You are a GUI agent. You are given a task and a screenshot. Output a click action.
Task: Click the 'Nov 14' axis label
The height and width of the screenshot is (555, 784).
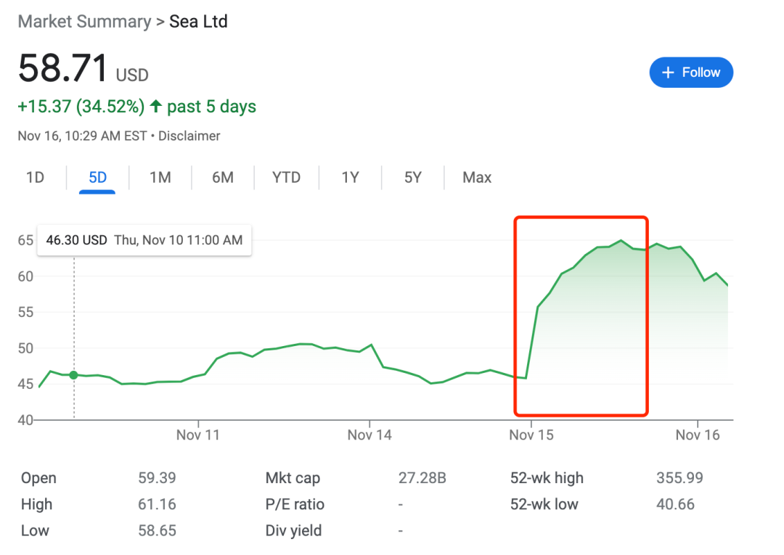(x=369, y=435)
